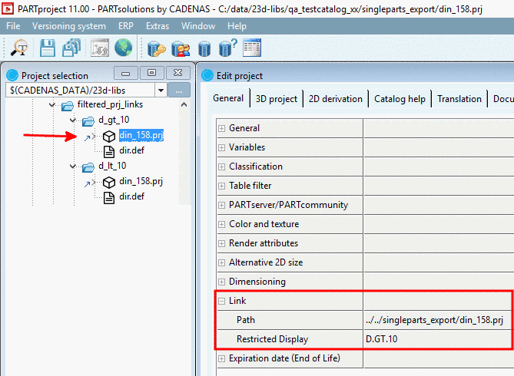This screenshot has width=514, height=376.
Task: Click the database with question mark icon
Action: (228, 48)
